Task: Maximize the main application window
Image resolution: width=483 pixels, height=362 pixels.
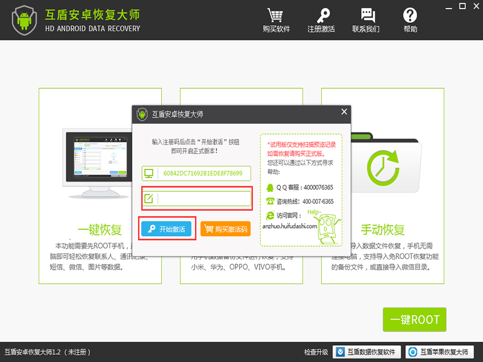Action: 462,6
